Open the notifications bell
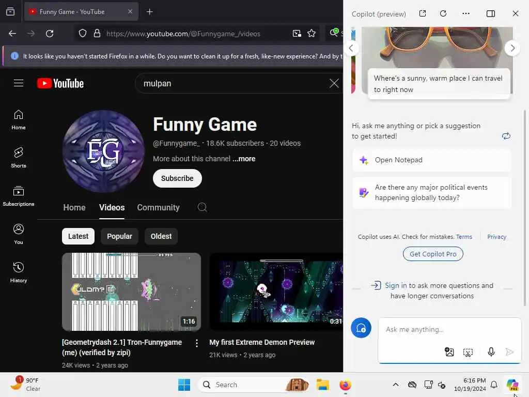The image size is (529, 397). tap(494, 385)
